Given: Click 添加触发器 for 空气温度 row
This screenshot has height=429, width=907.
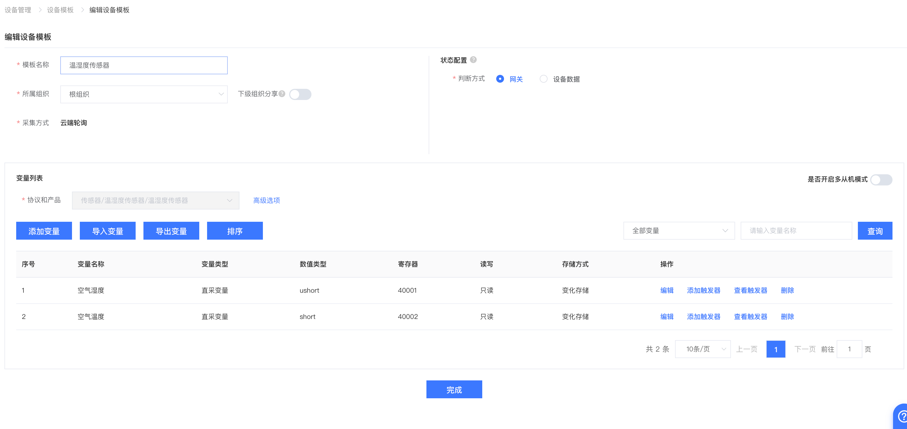Looking at the screenshot, I should pos(704,316).
